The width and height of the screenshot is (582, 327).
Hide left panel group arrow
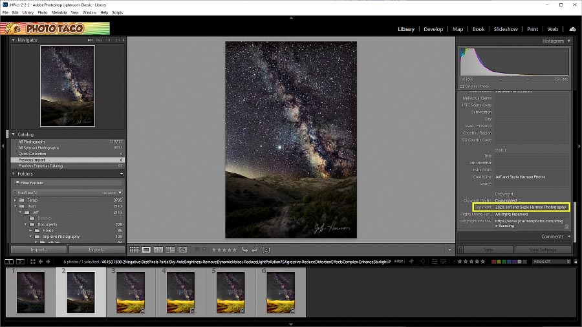[3, 146]
